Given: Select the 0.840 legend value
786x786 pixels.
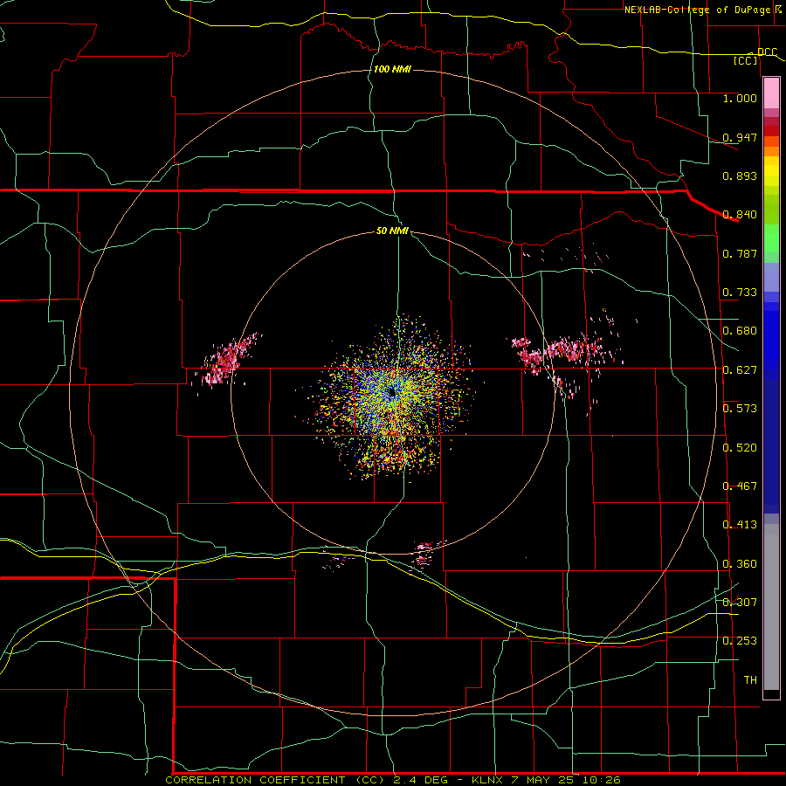Looking at the screenshot, I should (740, 215).
